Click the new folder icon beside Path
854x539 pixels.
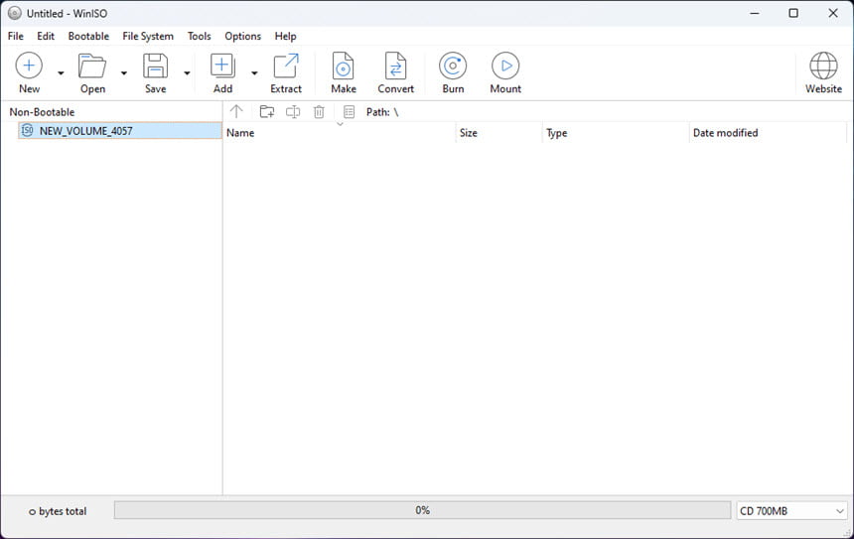click(267, 111)
